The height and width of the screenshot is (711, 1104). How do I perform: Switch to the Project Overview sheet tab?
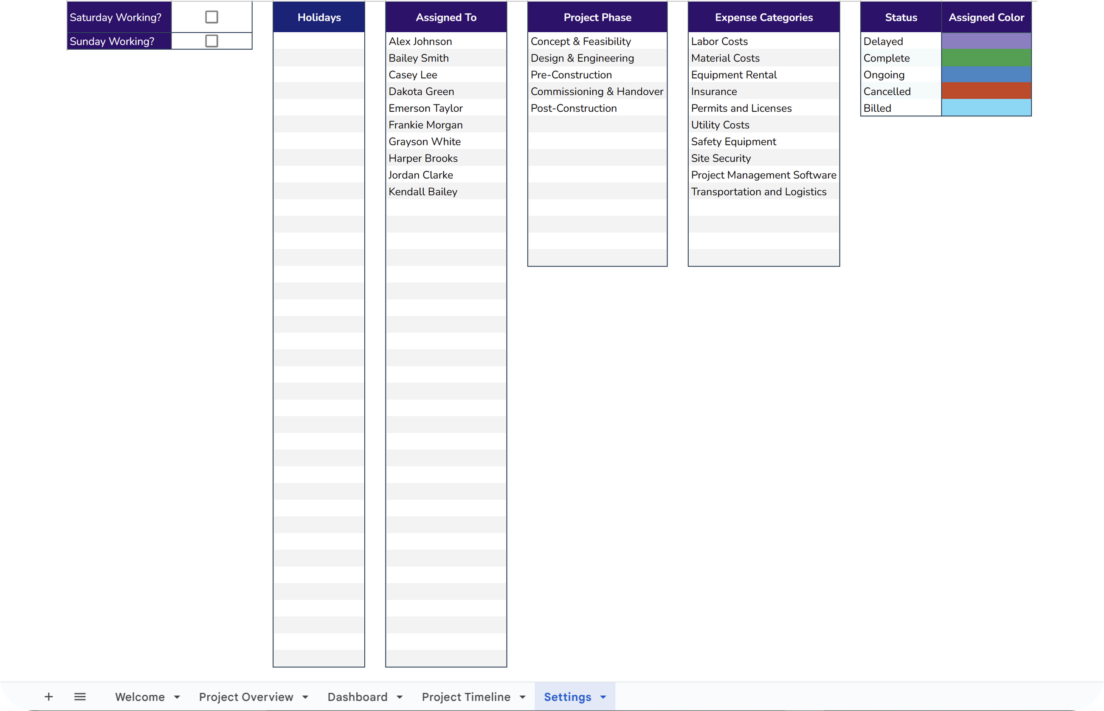[246, 697]
